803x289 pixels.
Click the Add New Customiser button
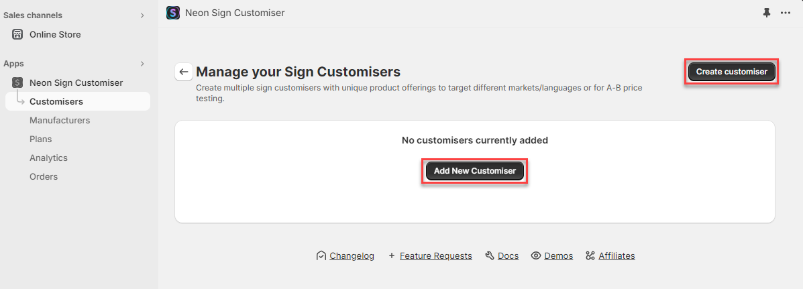click(x=474, y=171)
